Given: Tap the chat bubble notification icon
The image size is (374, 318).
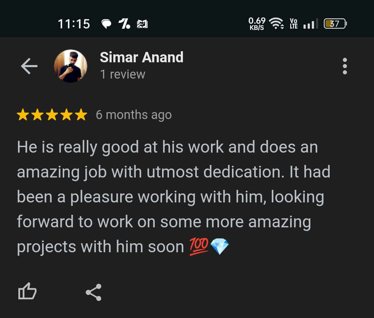Looking at the screenshot, I should tap(106, 24).
